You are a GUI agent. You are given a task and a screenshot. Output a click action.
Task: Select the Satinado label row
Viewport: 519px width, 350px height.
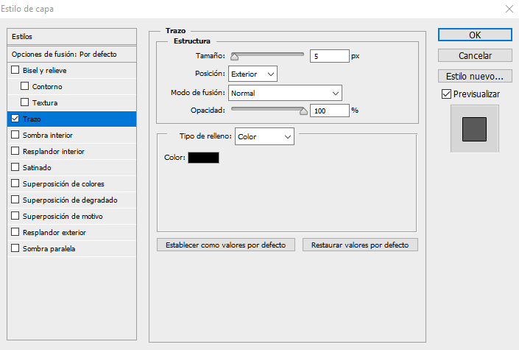coord(72,167)
